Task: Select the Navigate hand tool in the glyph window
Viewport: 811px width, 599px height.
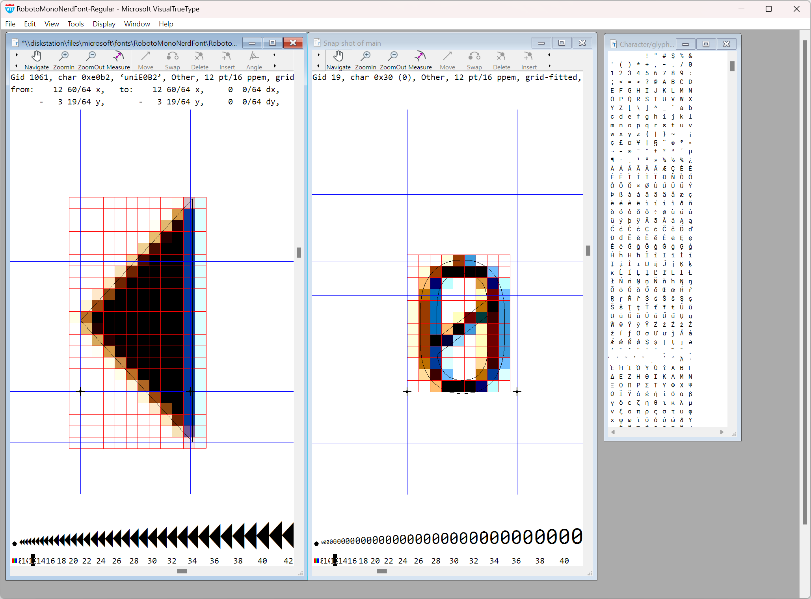Action: [x=36, y=60]
